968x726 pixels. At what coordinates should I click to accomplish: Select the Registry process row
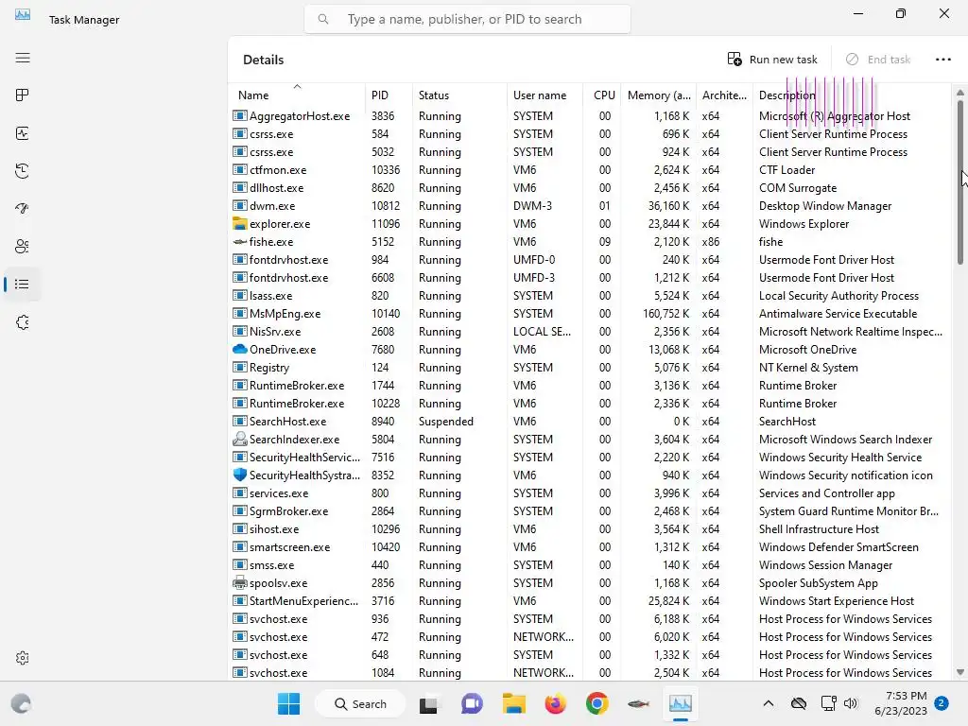(590, 367)
